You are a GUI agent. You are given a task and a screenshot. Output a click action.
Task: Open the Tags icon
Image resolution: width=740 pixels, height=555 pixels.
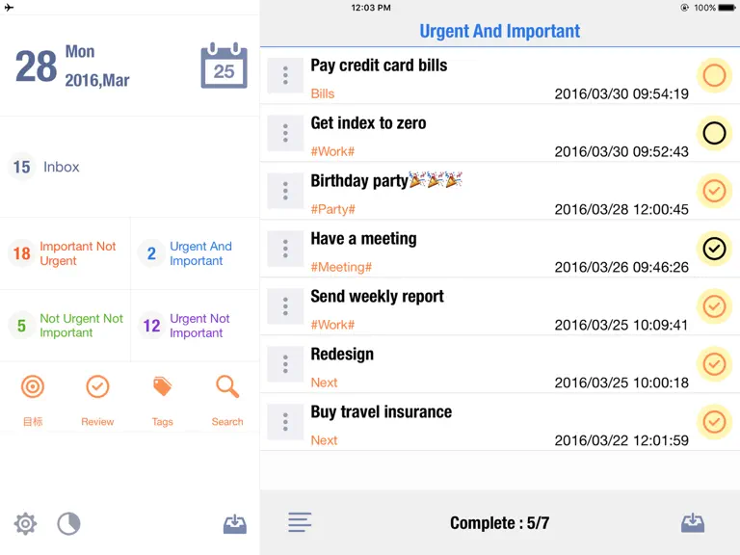tap(162, 387)
